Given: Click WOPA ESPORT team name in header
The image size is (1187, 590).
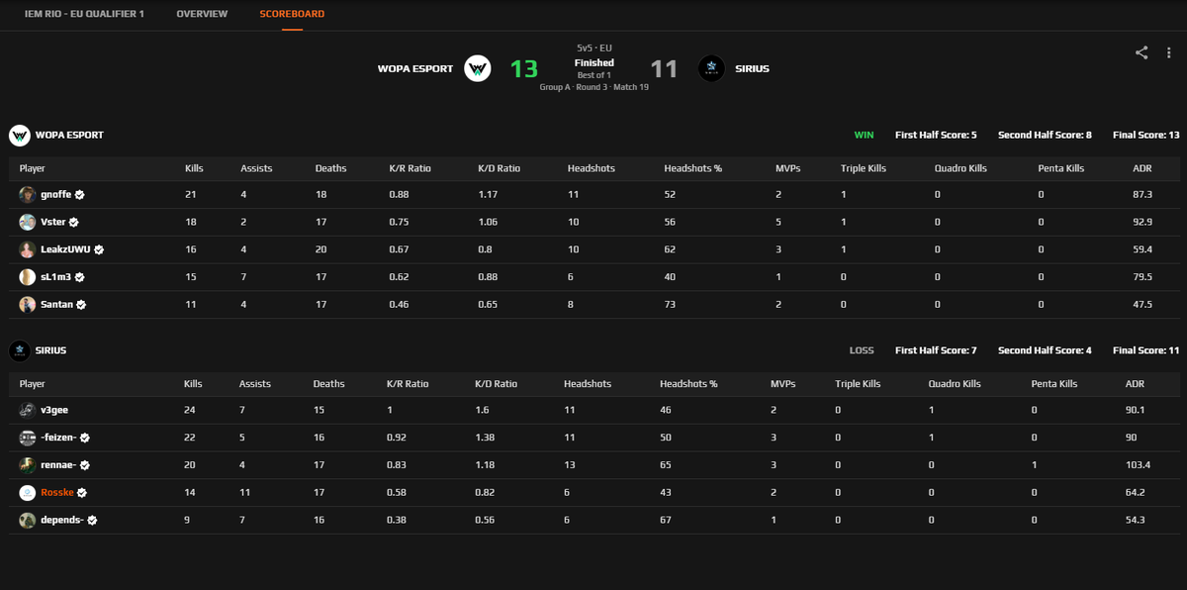Looking at the screenshot, I should [x=415, y=68].
